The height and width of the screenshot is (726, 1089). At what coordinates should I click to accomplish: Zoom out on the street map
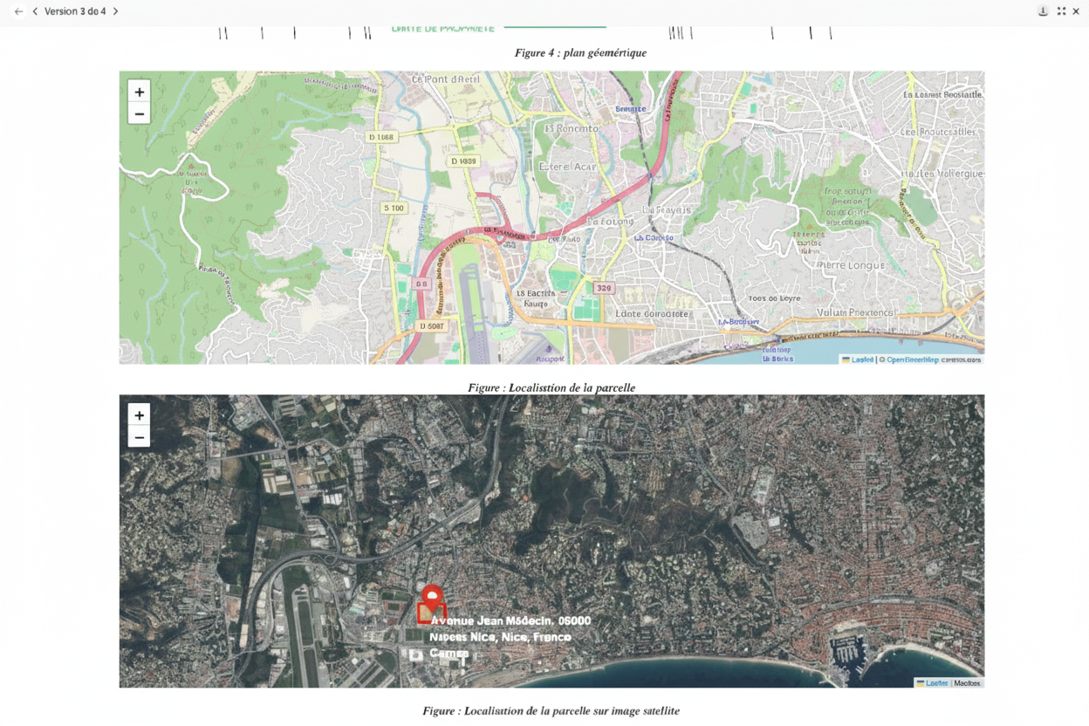point(139,113)
